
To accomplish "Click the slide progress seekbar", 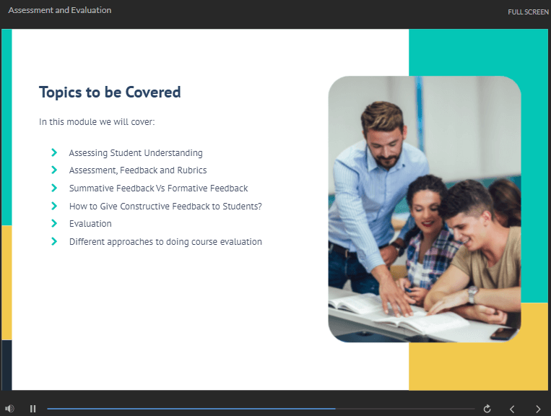I will point(260,409).
